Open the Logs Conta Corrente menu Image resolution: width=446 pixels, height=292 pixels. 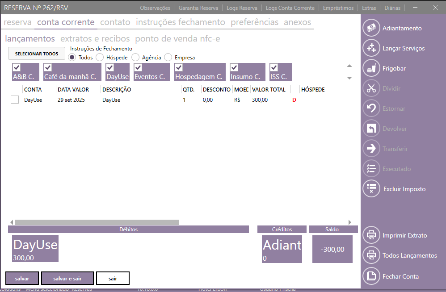click(x=290, y=8)
